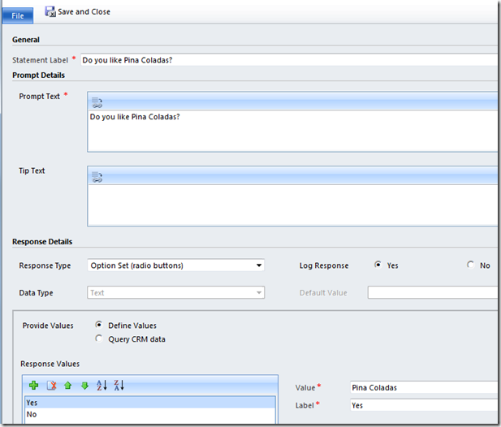Move response value down with green arrow

84,386
